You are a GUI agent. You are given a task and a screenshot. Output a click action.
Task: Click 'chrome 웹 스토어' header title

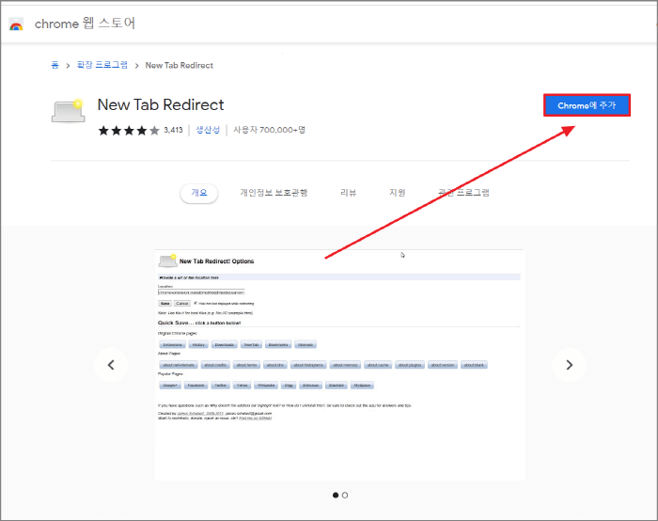(85, 24)
